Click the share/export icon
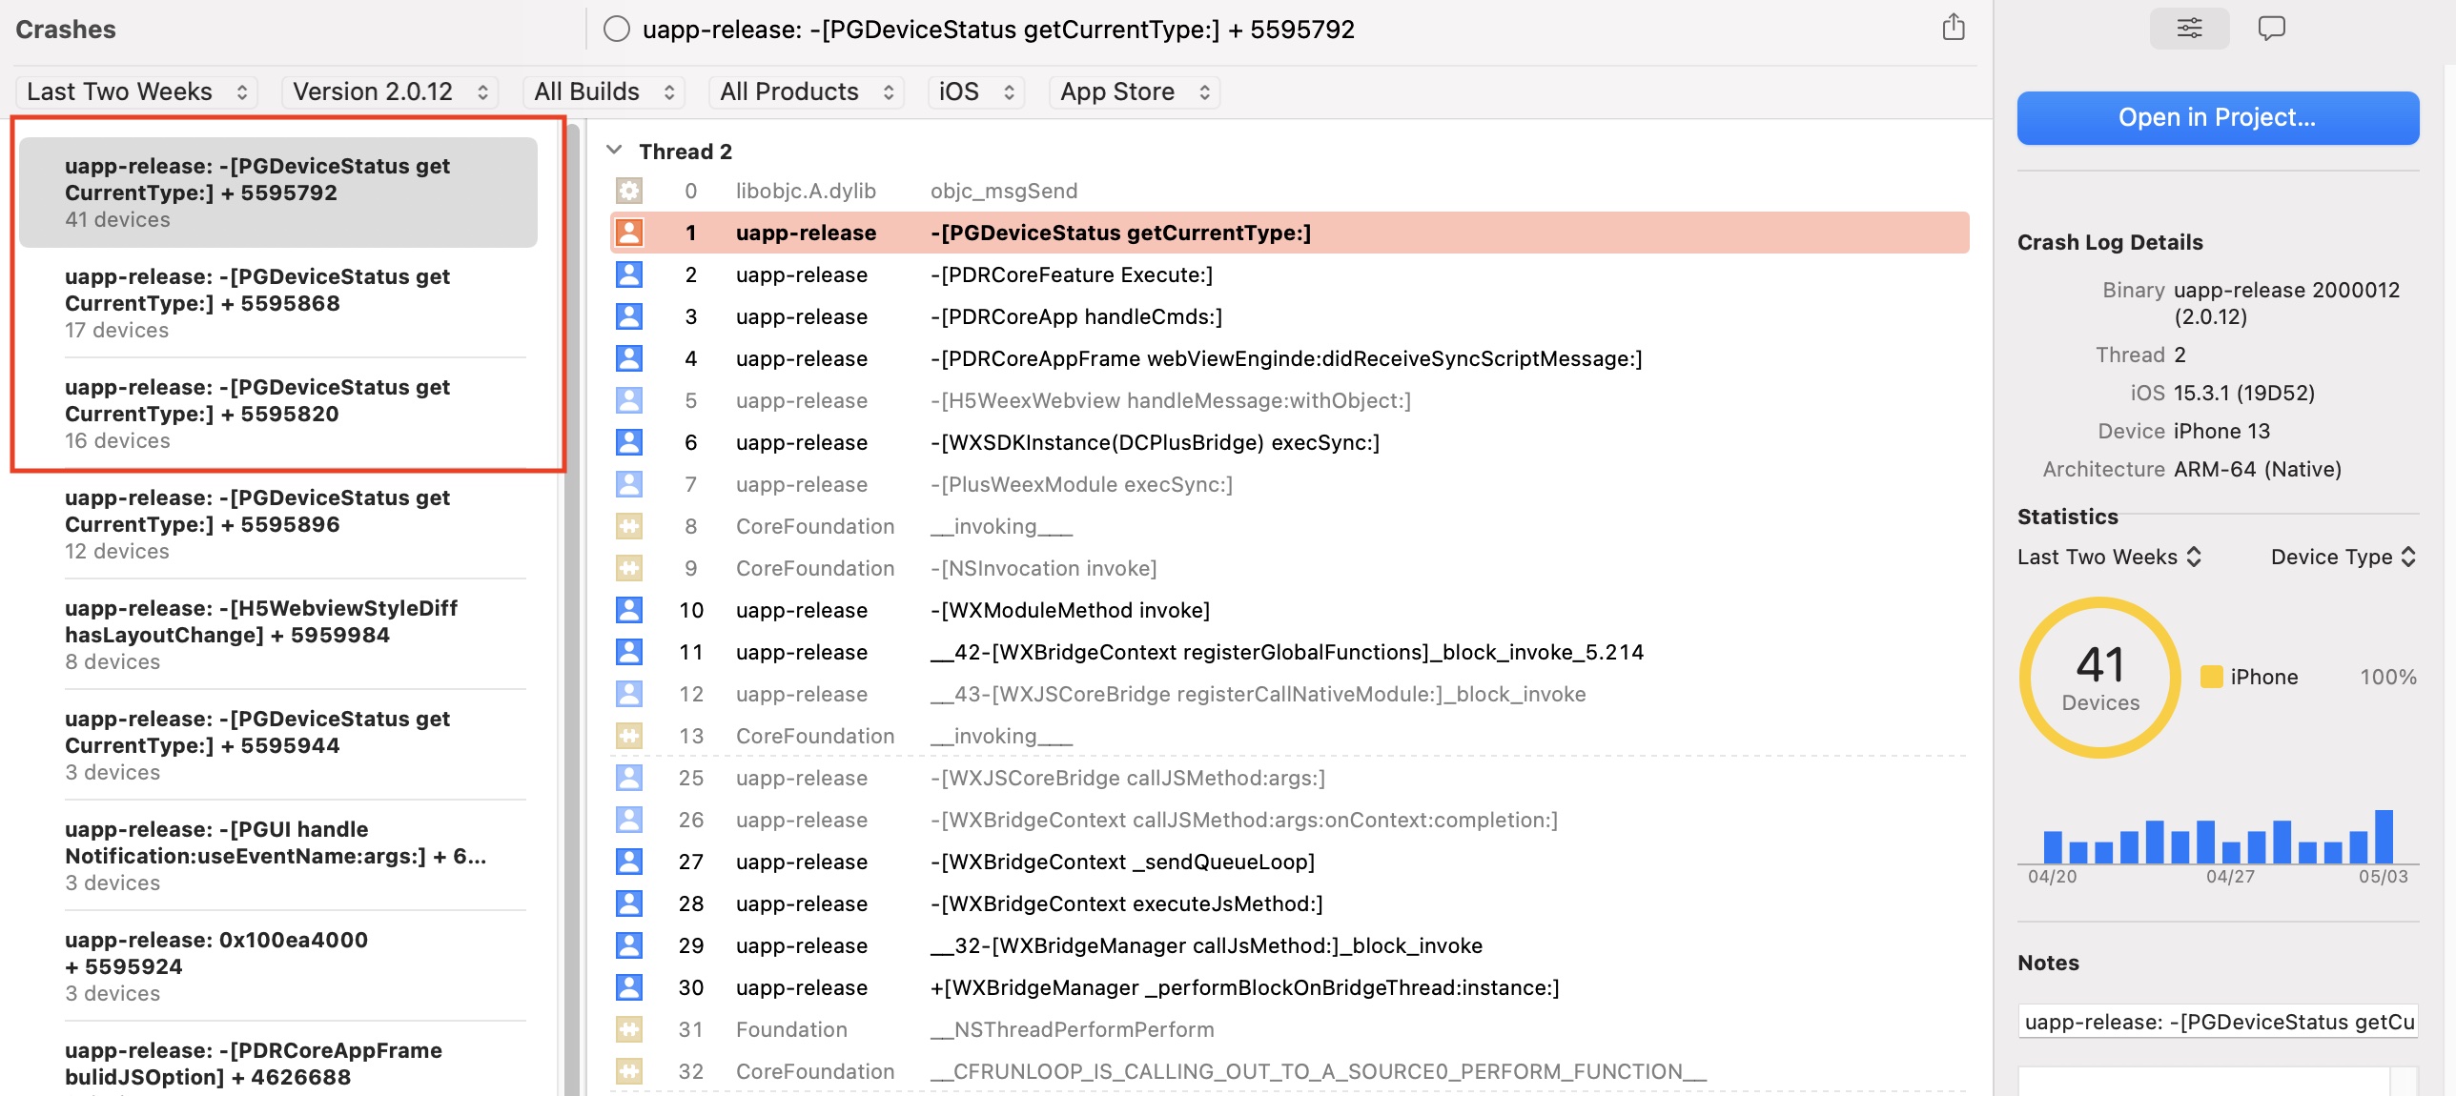This screenshot has height=1096, width=2456. point(1953,28)
